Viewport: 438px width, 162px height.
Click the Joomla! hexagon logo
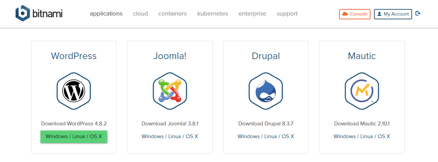click(170, 91)
